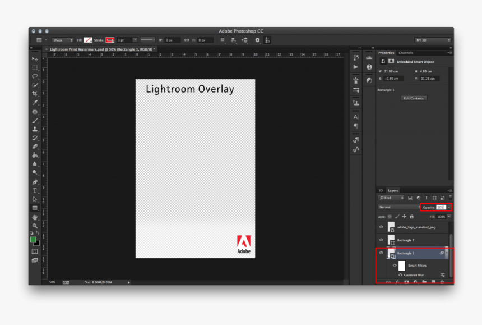Open the Stroke color swatch
Viewport: 482px width, 325px height.
110,40
